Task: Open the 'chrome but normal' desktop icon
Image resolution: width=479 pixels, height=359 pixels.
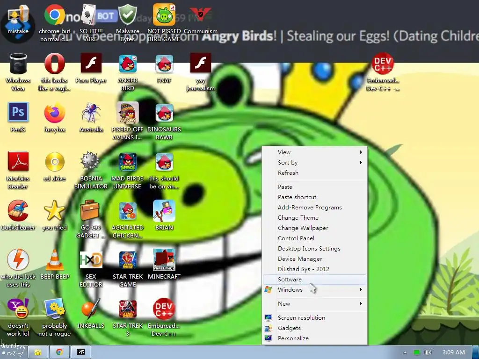Action: click(x=54, y=14)
